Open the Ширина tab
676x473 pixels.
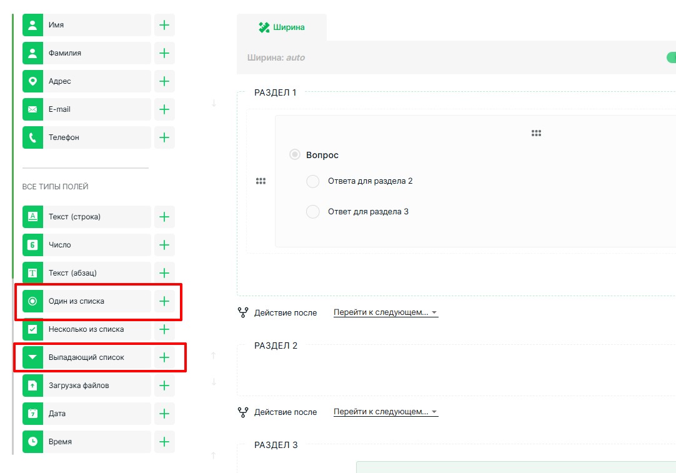[x=282, y=27]
